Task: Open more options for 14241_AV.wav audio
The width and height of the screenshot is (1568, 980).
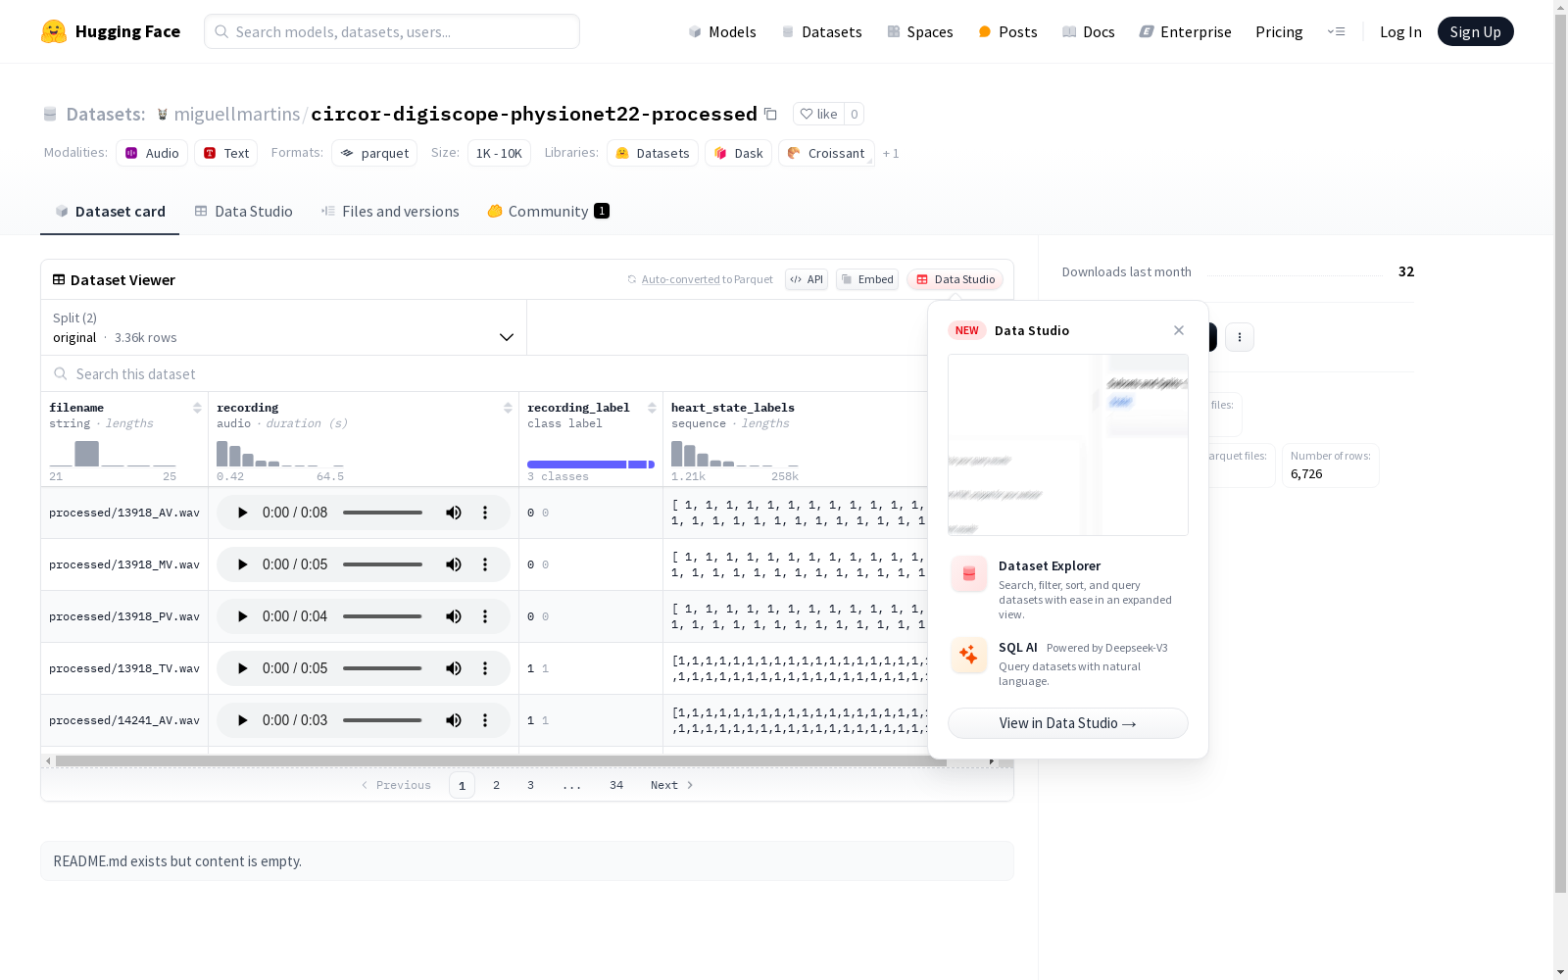Action: 485,720
